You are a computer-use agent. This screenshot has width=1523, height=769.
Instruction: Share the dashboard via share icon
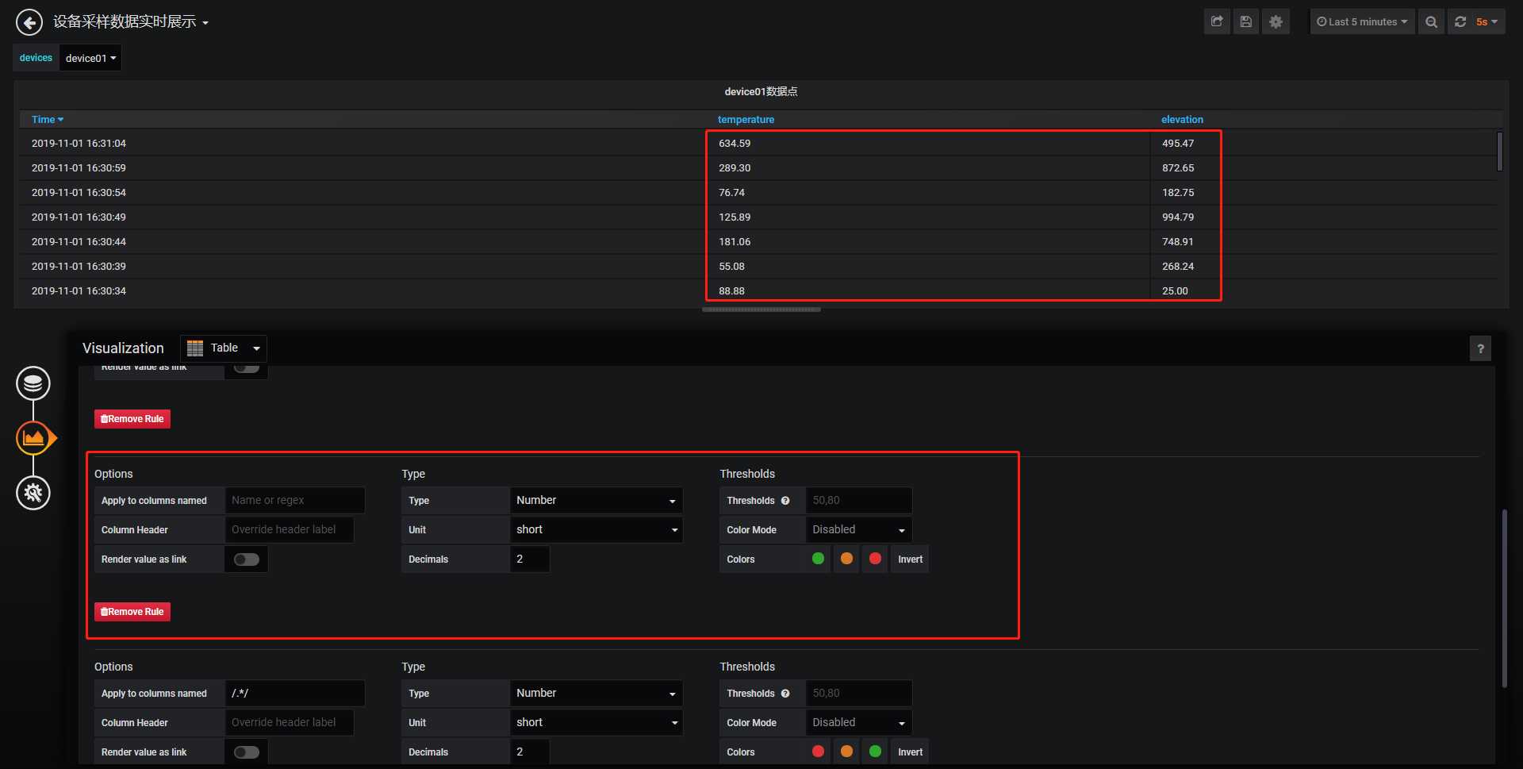[1217, 22]
